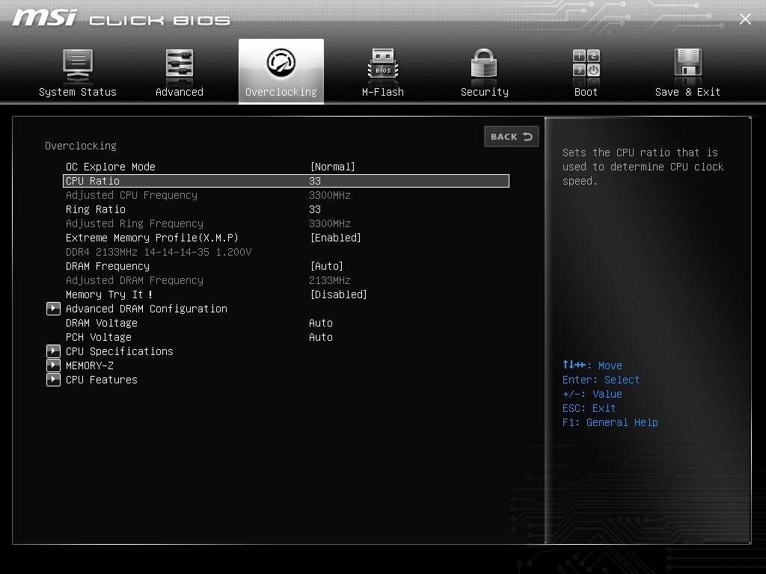Viewport: 766px width, 574px height.
Task: Open the Boot numbered keys icon
Action: point(586,64)
